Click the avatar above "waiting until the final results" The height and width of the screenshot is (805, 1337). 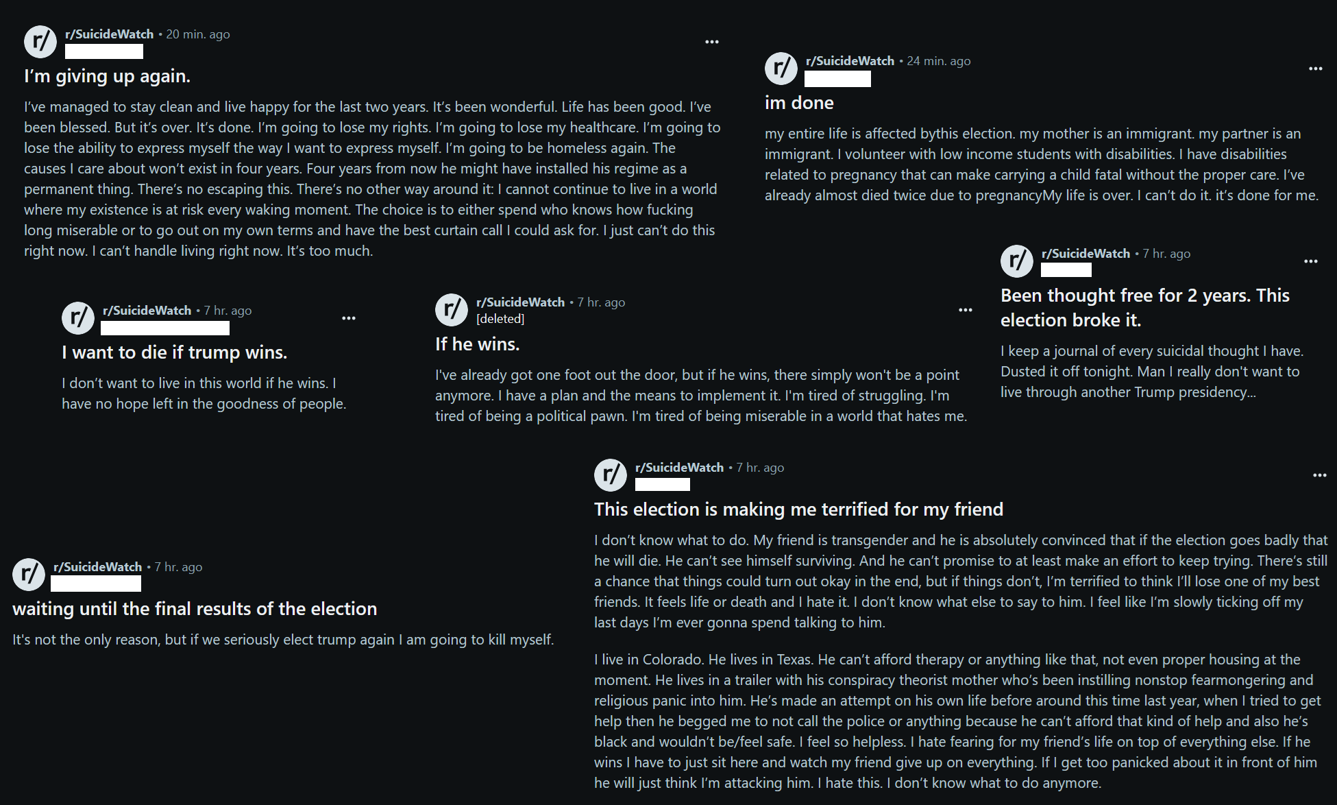click(29, 575)
